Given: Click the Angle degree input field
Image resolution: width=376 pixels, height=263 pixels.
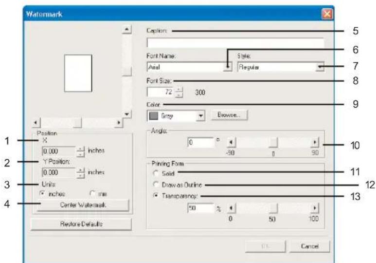Looking at the screenshot, I should point(201,142).
